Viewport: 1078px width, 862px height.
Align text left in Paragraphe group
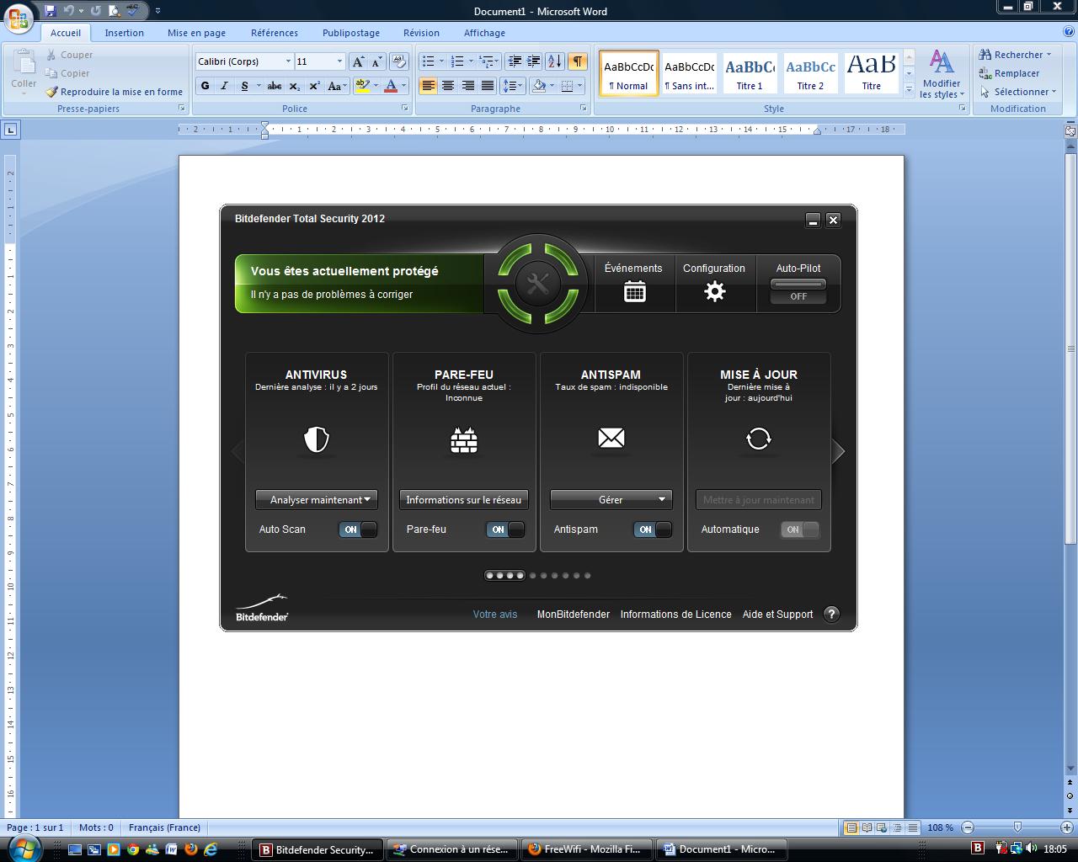coord(429,86)
